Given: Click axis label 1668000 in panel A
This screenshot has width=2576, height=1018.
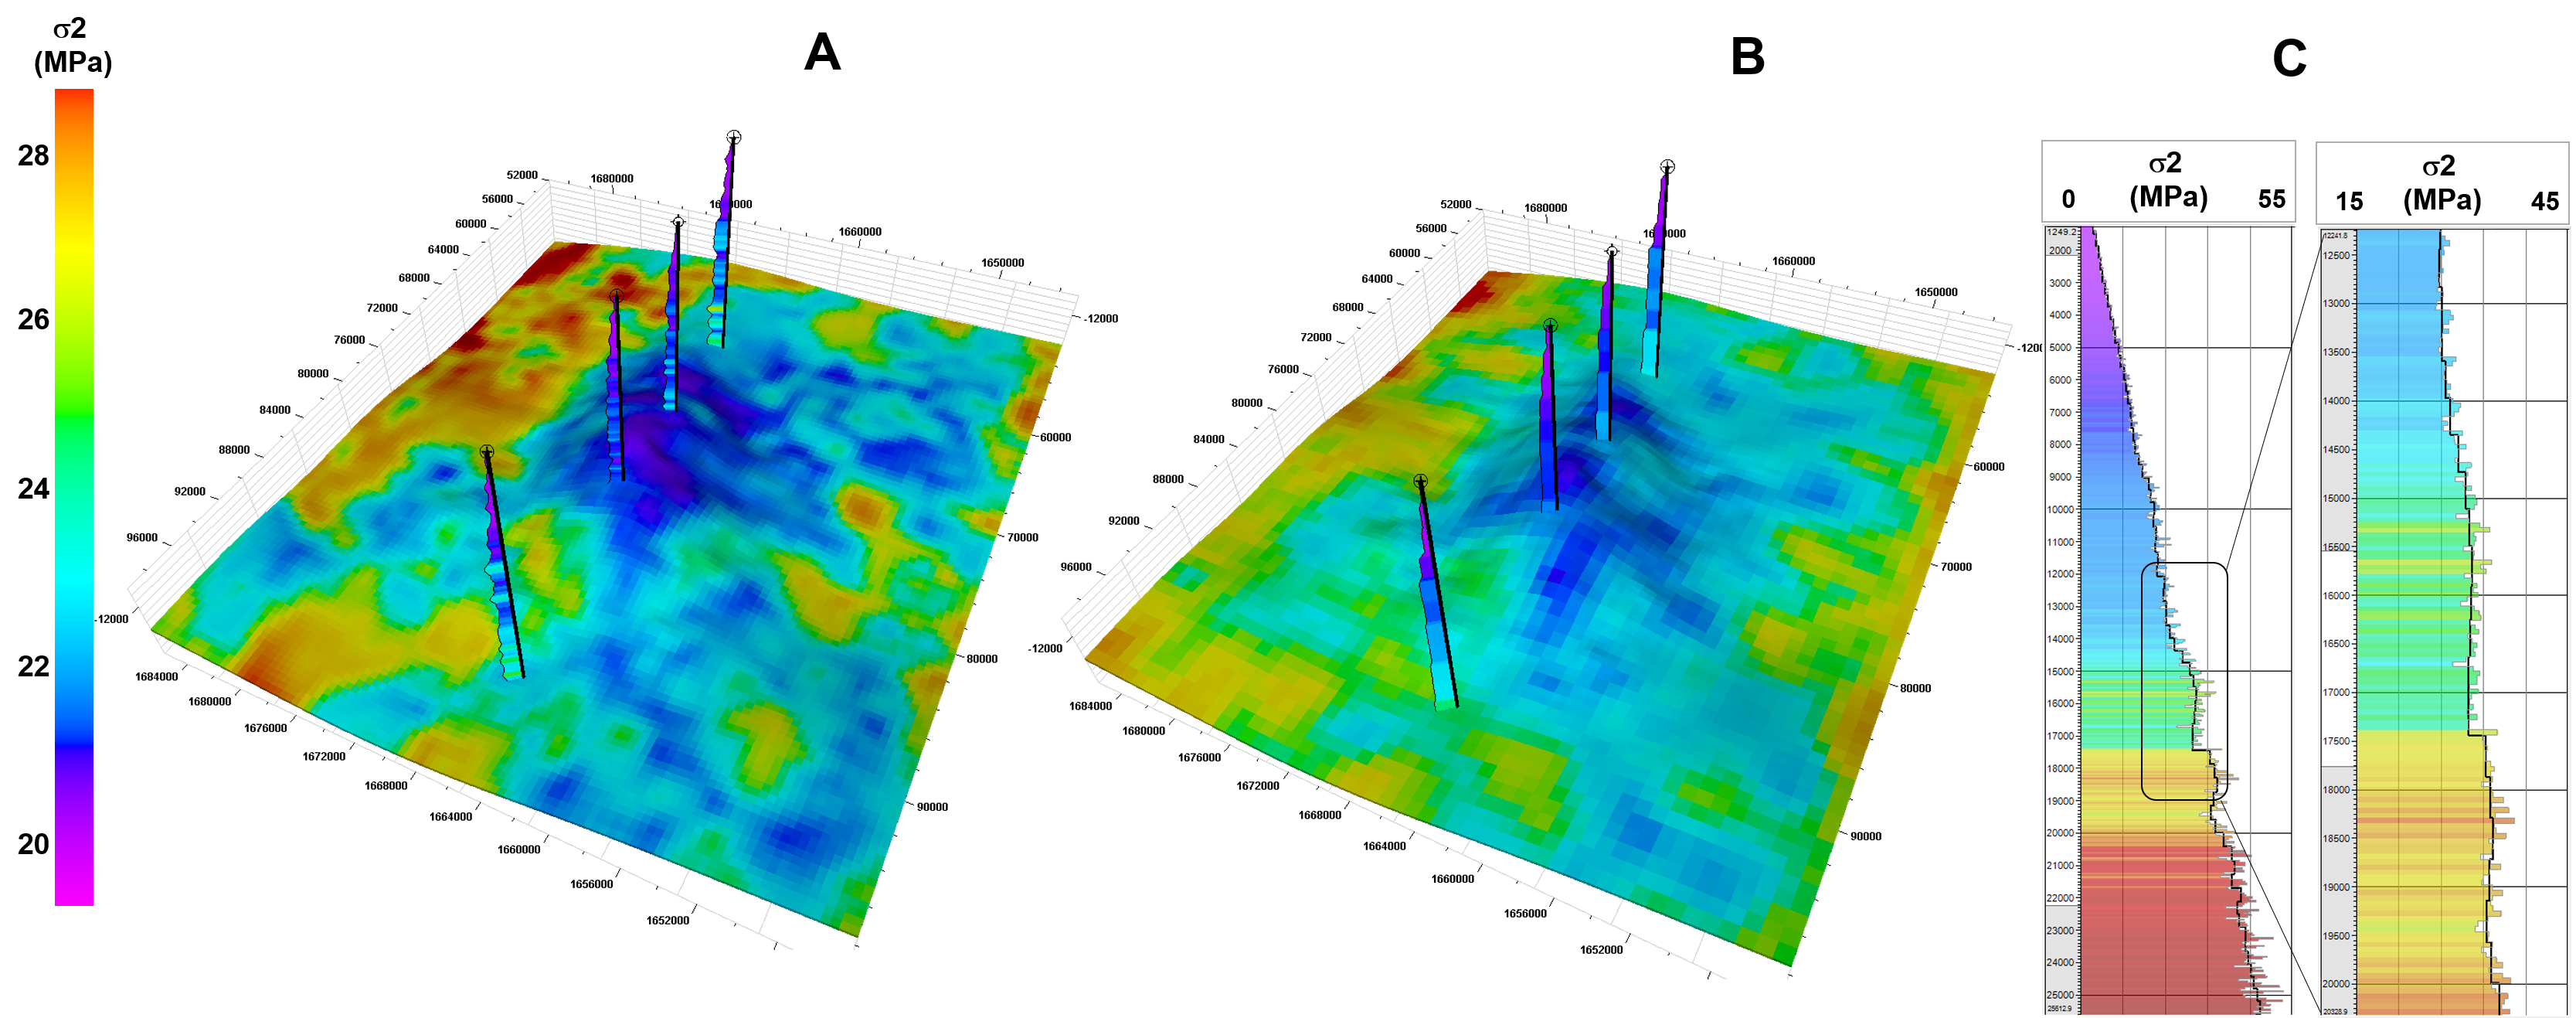Looking at the screenshot, I should 385,786.
